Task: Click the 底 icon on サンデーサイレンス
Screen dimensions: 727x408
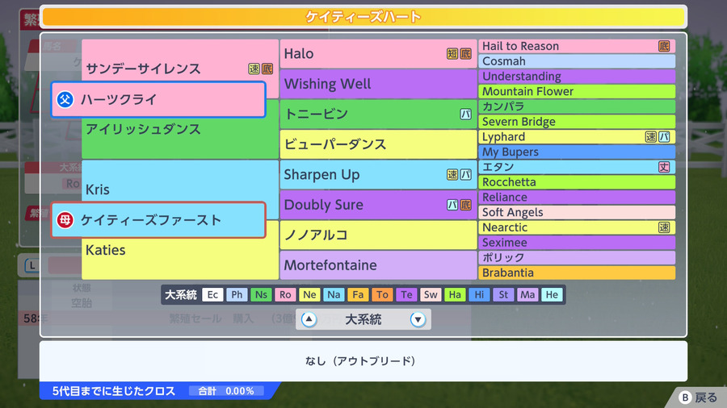Action: tap(267, 69)
